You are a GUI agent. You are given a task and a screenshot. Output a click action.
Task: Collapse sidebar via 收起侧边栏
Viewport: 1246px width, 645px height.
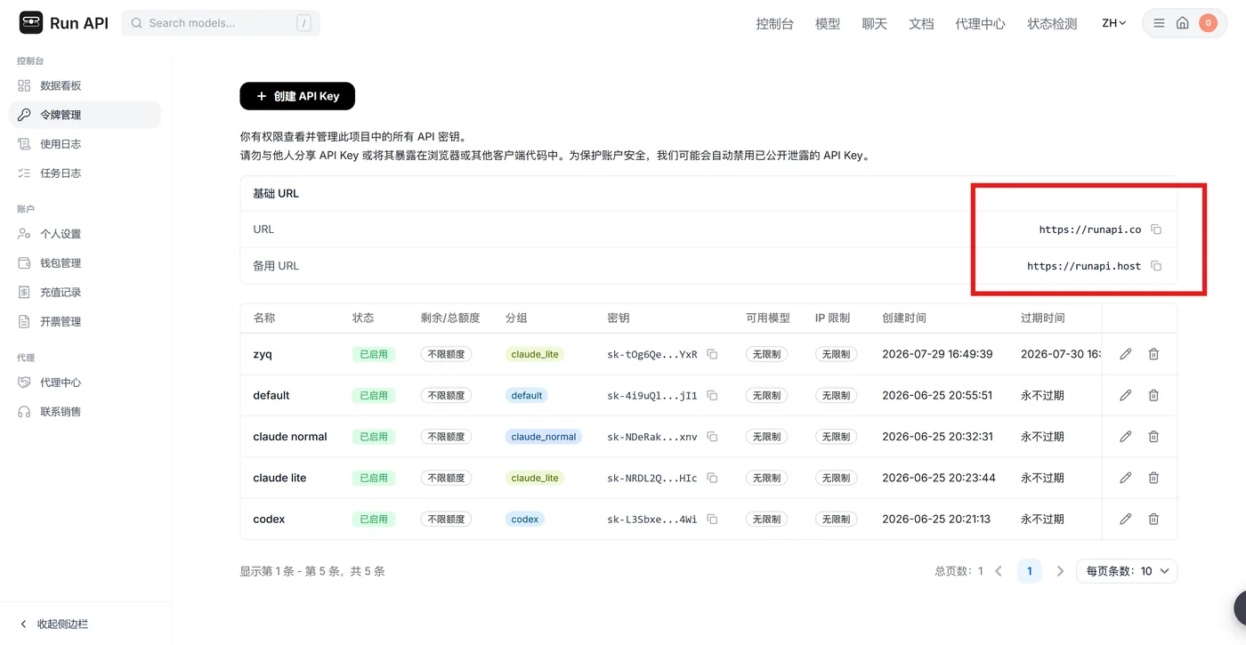54,625
